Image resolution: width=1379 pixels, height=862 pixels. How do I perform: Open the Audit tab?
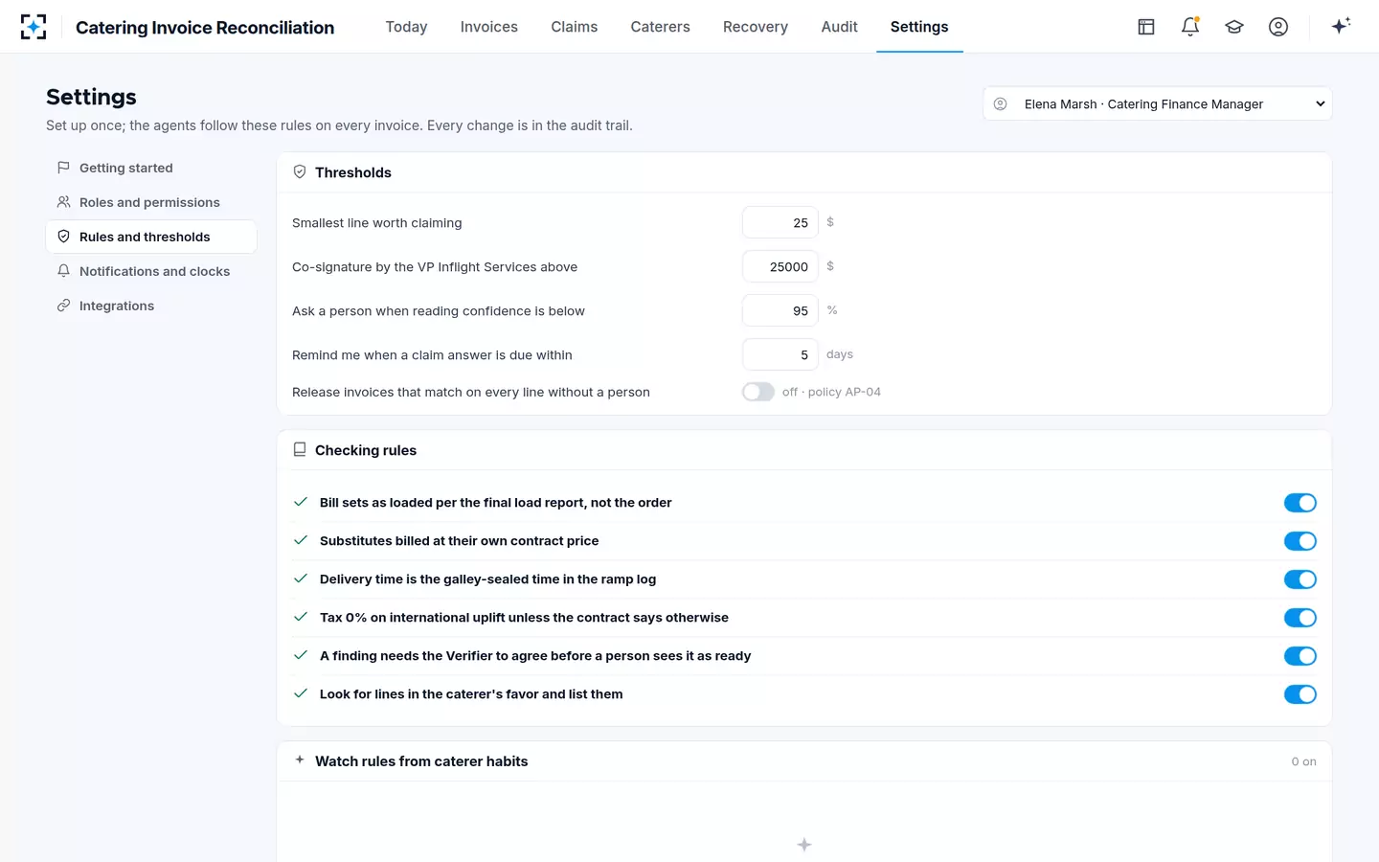839,27
